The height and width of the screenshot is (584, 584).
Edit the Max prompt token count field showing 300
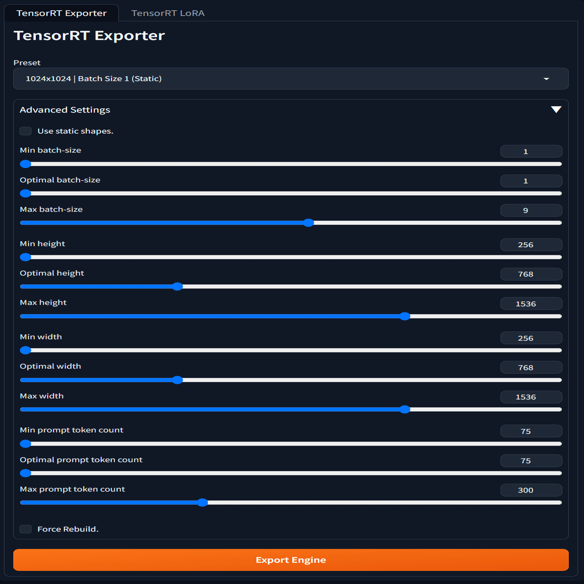[x=531, y=490]
